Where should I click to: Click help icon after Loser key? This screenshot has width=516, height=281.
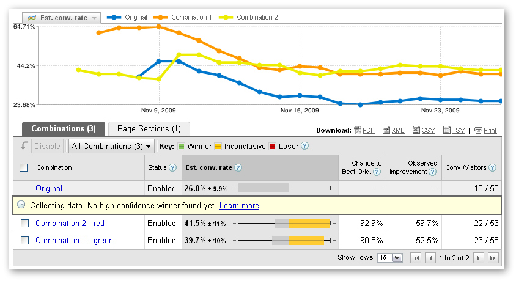click(x=304, y=147)
